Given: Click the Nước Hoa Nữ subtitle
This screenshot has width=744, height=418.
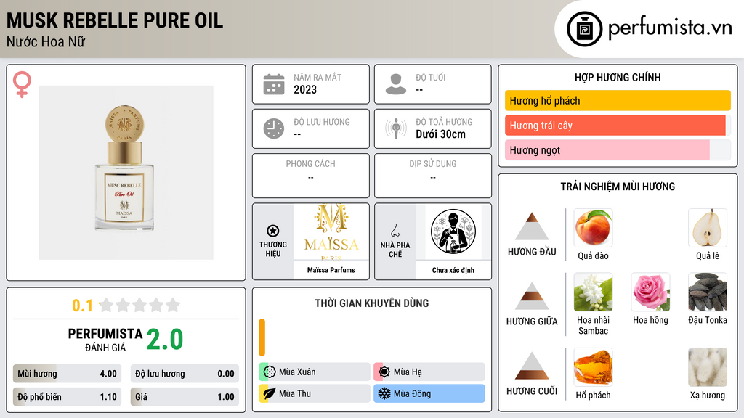Looking at the screenshot, I should point(46,41).
